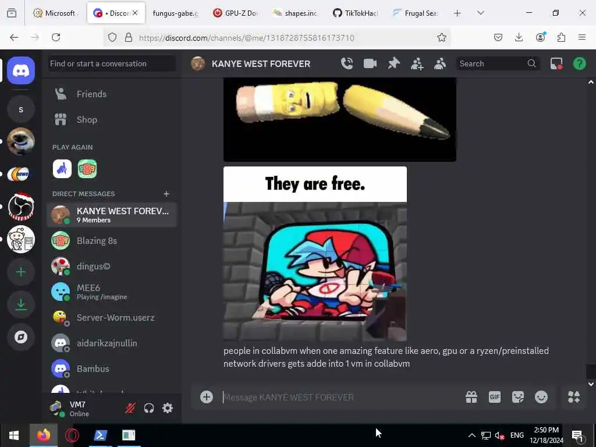Open the GIF picker
Screen dimensions: 596x447
click(x=495, y=397)
